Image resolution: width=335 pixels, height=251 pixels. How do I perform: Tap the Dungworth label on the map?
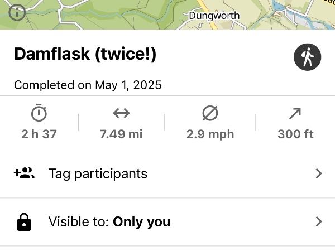click(214, 16)
